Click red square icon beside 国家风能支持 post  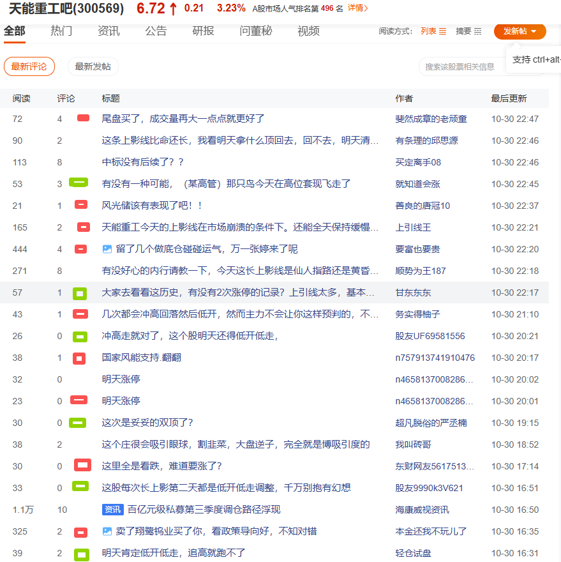click(79, 358)
